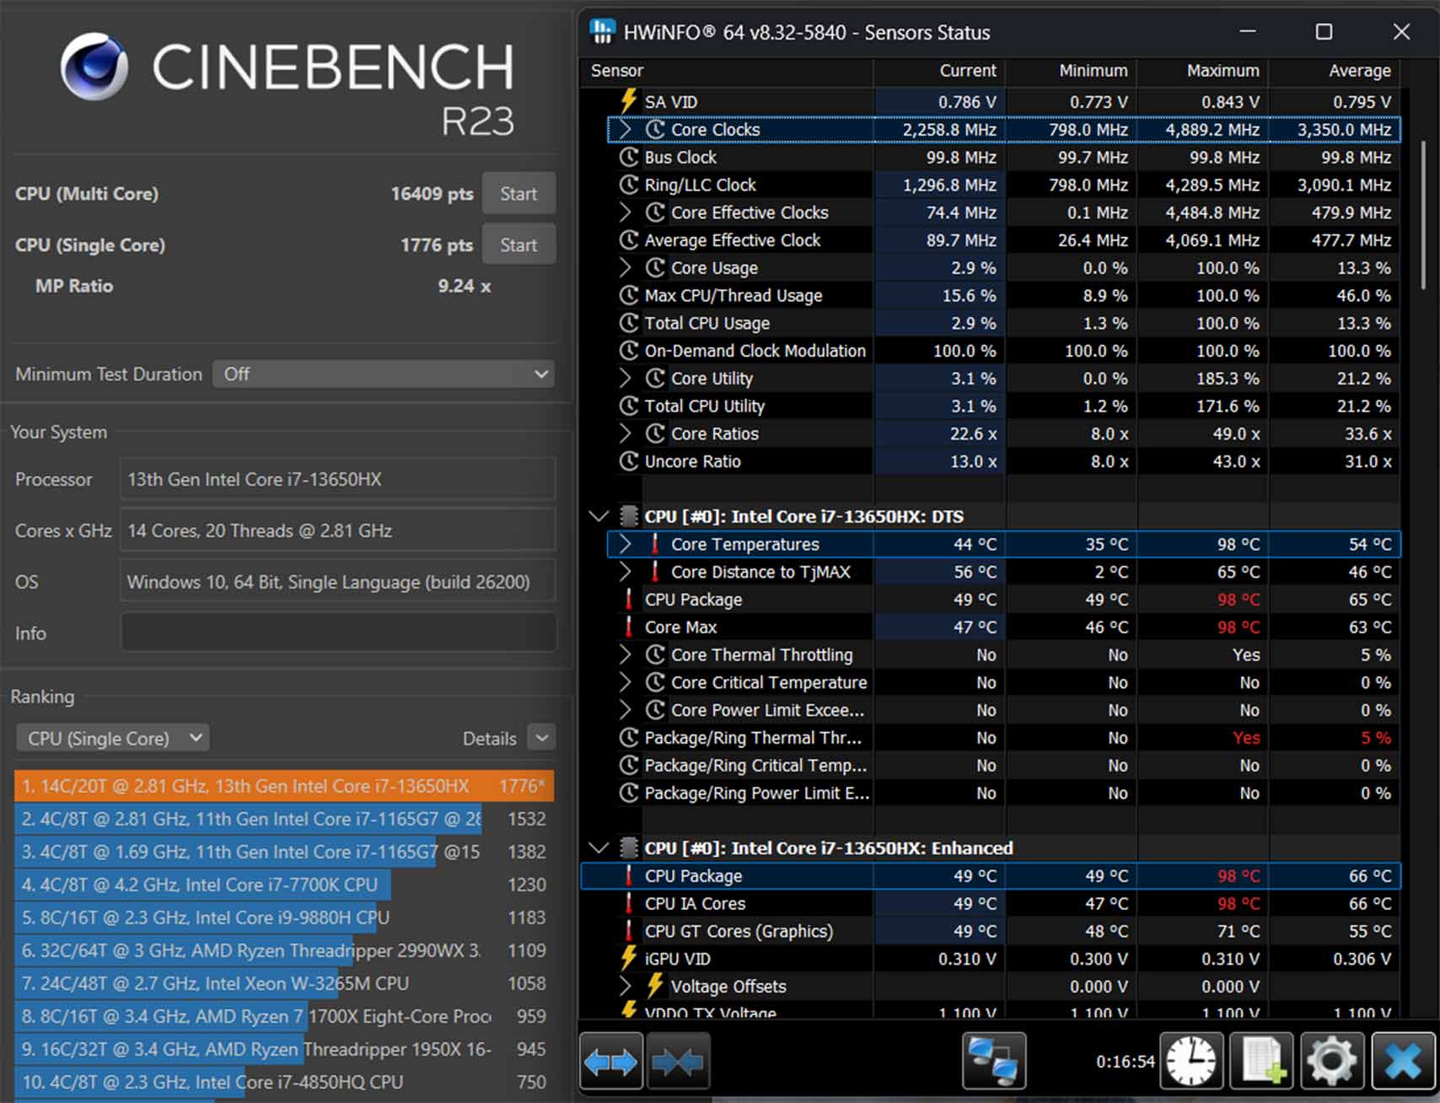Collapse the Intel Core i7-13650HX: Enhanced group

click(x=599, y=847)
